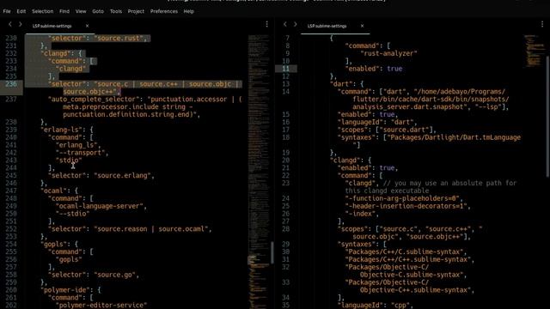Click "source.go" selector value

115,275
